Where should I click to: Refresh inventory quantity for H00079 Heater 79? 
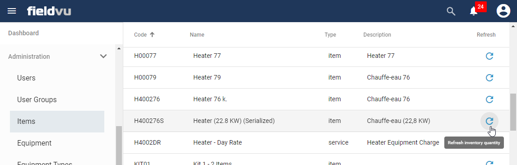(x=489, y=78)
